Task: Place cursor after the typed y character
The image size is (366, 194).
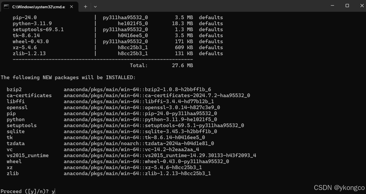Action: pos(55,191)
